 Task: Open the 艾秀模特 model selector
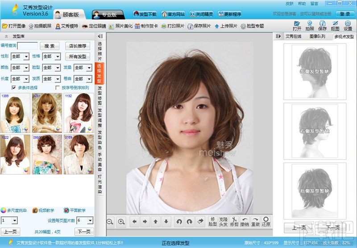click(x=66, y=26)
